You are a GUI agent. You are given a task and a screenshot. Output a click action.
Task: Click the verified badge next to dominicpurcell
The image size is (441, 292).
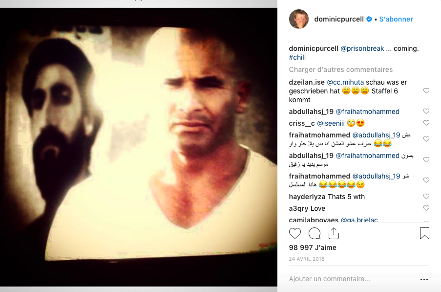(x=369, y=19)
